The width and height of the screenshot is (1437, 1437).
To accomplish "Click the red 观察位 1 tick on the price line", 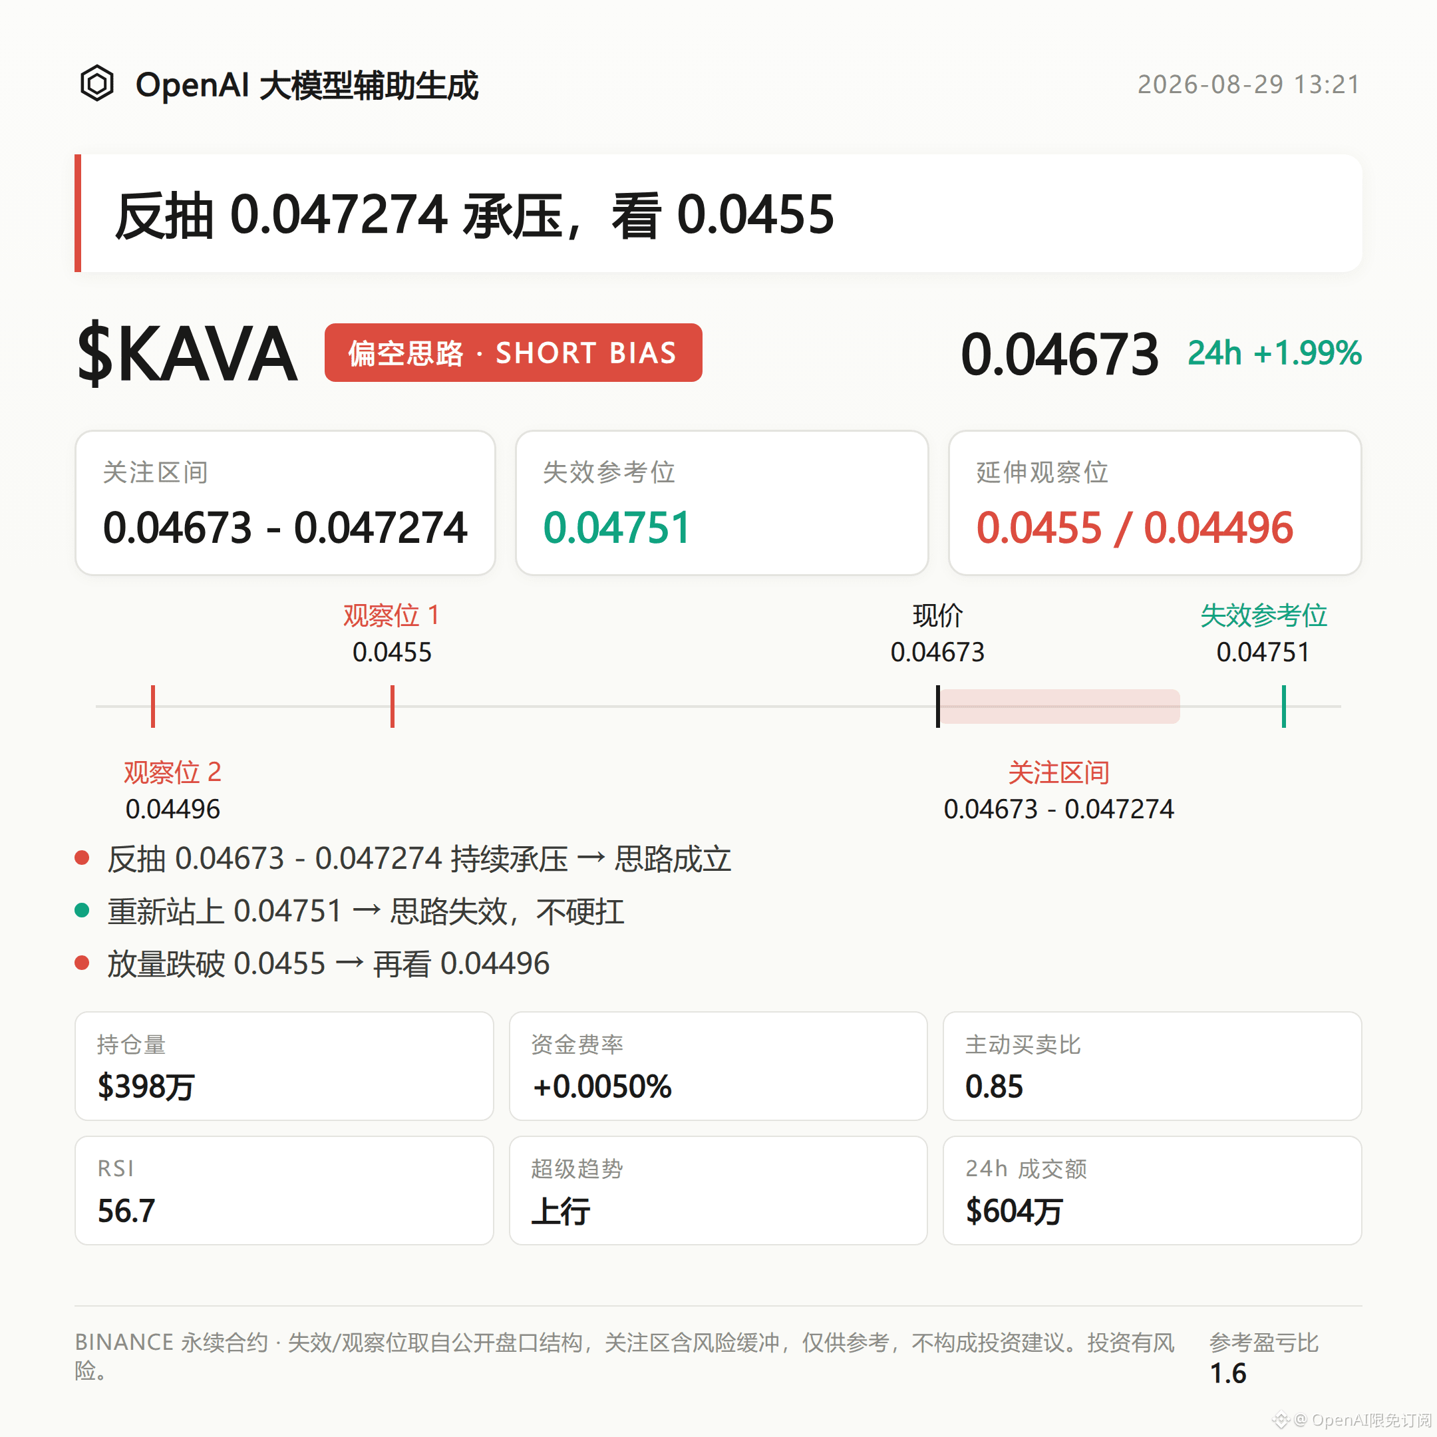I will 393,707.
